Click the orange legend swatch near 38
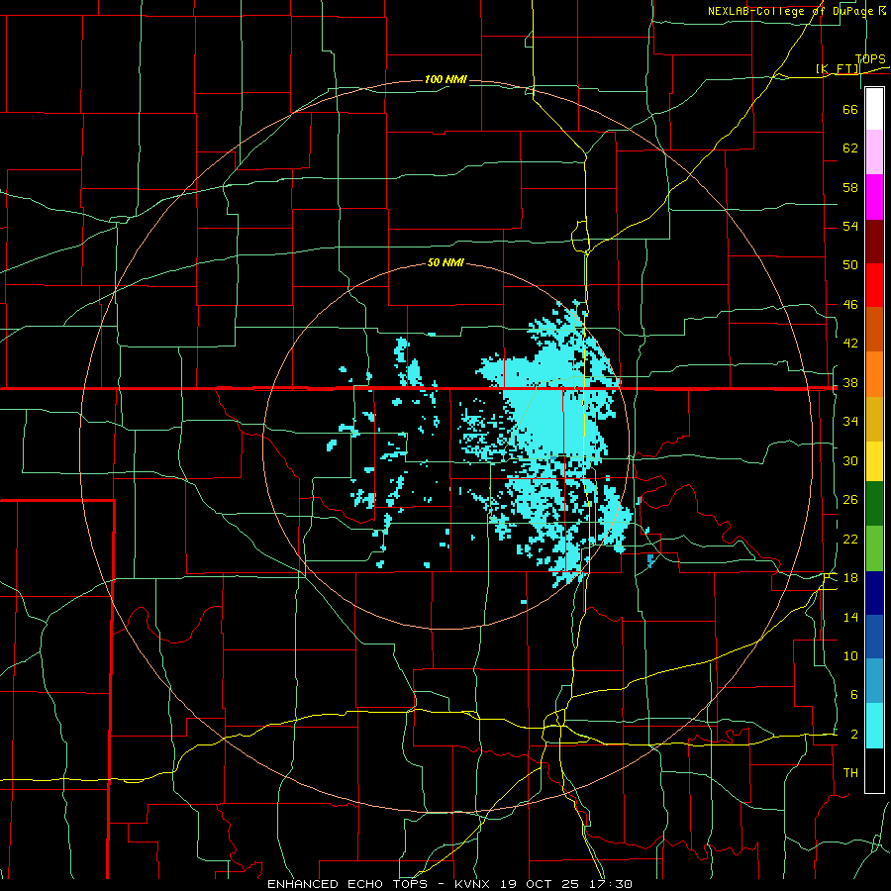The height and width of the screenshot is (891, 891). click(874, 374)
